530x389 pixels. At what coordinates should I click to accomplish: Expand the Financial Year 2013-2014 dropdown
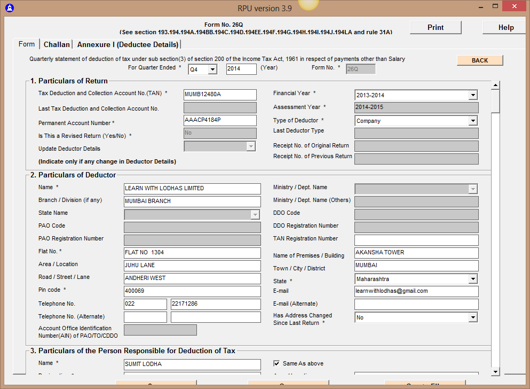(473, 95)
